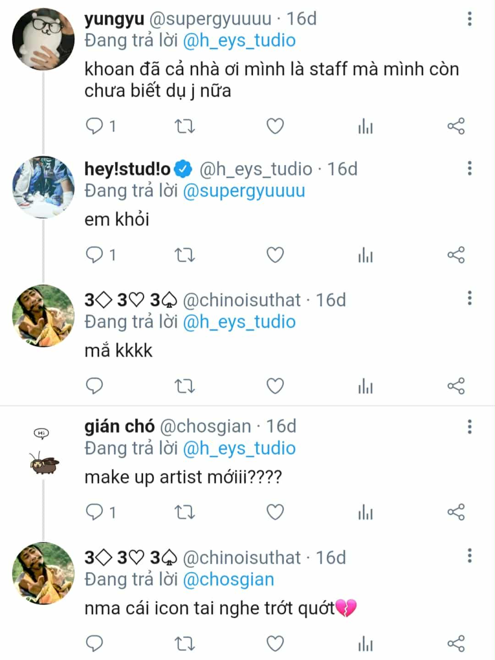The image size is (495, 660).
Task: Open the @chosgian mention link
Action: coord(228,579)
